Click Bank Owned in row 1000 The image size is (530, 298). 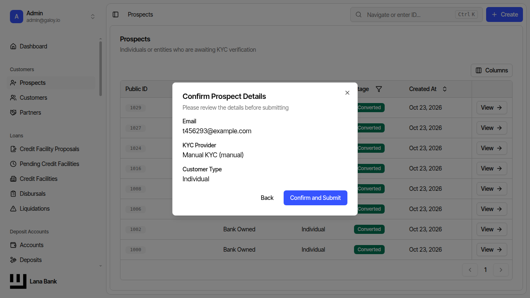(x=239, y=250)
